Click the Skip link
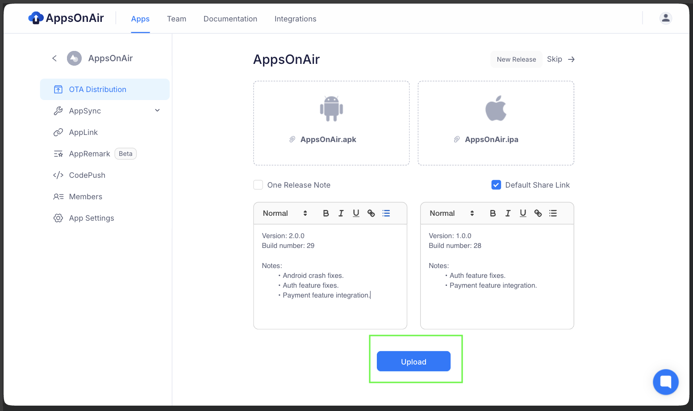This screenshot has height=411, width=693. click(x=560, y=59)
